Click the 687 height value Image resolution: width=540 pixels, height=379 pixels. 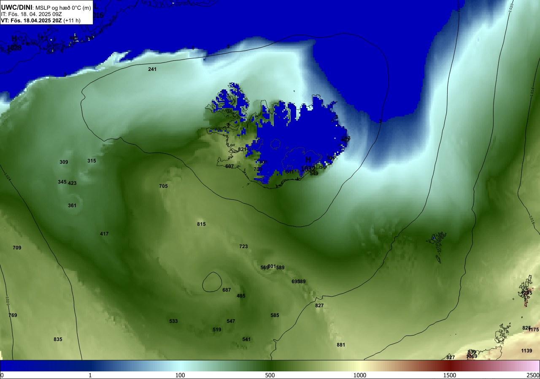click(x=227, y=290)
